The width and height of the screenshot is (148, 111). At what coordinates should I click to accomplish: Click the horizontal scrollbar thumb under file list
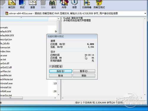[11, 98]
